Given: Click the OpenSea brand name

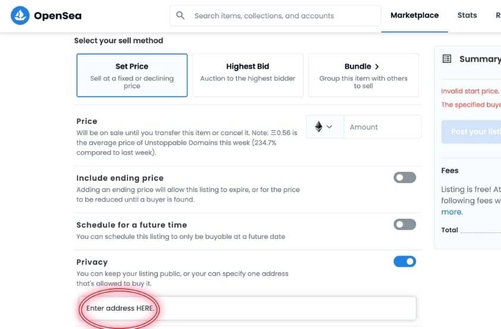Looking at the screenshot, I should click(58, 15).
